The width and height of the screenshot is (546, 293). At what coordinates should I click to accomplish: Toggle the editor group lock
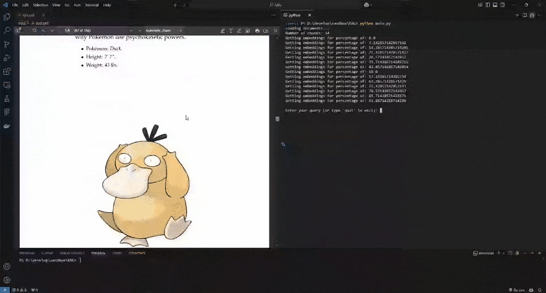pyautogui.click(x=532, y=15)
